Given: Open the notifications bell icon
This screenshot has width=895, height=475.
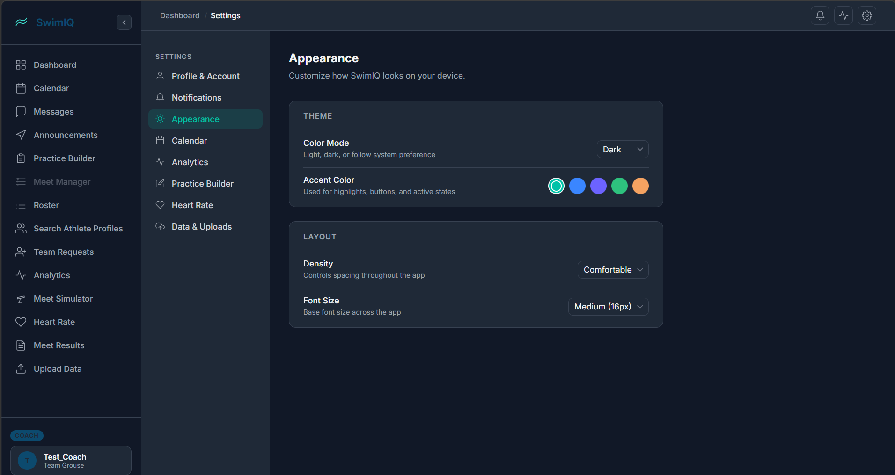Looking at the screenshot, I should tap(820, 15).
